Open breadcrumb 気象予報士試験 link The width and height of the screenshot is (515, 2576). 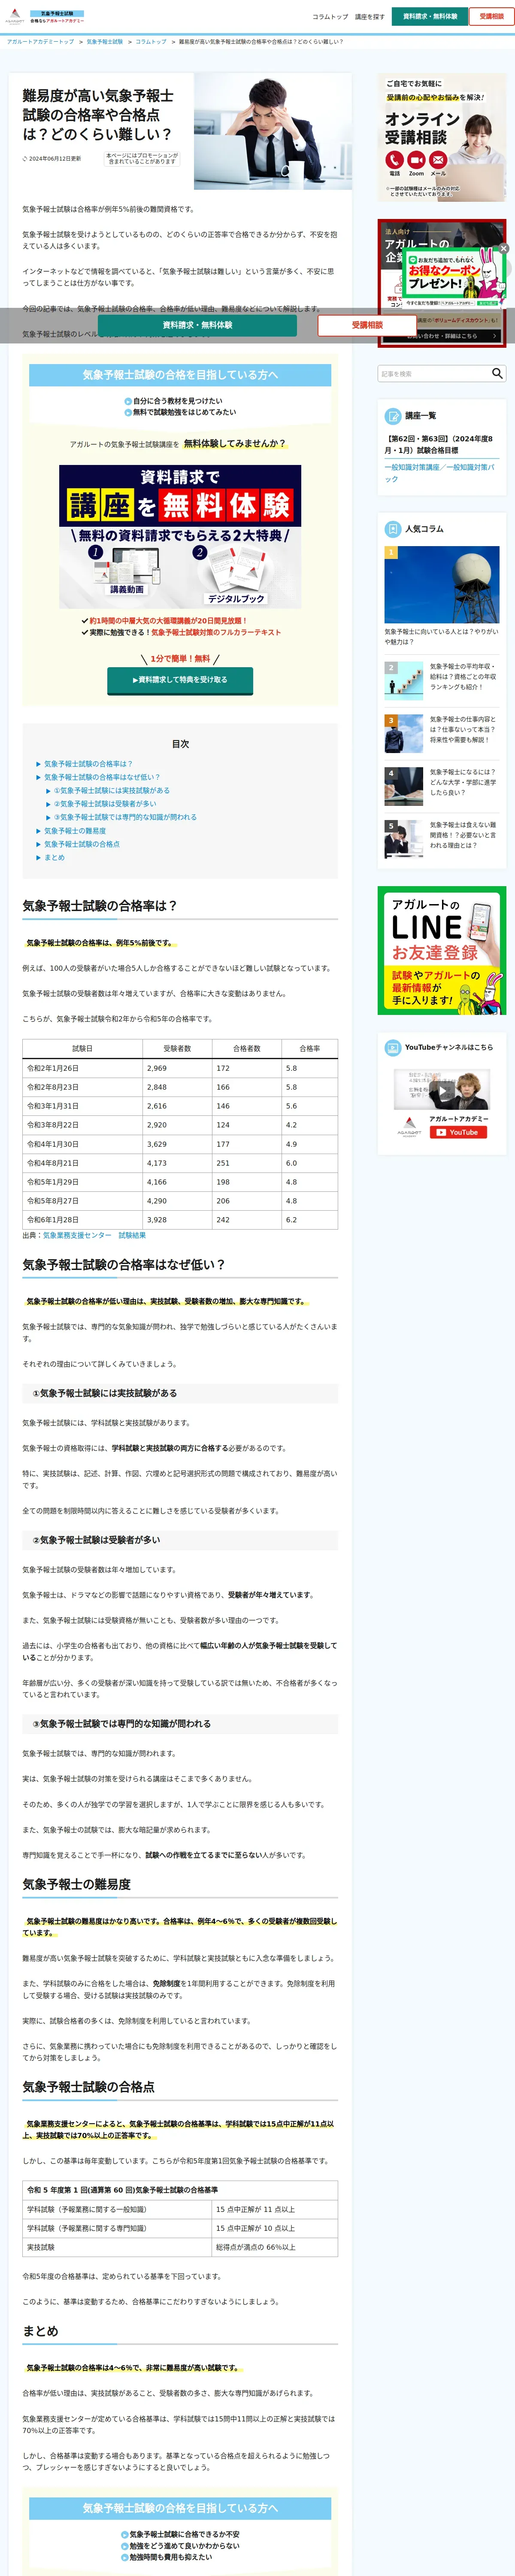(x=105, y=42)
